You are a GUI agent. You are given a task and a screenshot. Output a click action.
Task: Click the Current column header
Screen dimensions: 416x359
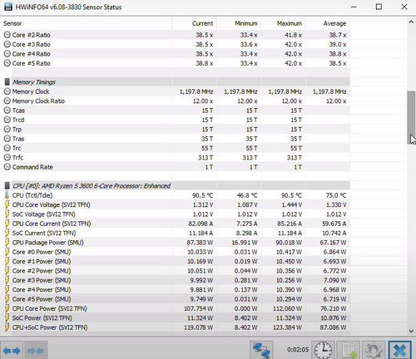coord(202,23)
